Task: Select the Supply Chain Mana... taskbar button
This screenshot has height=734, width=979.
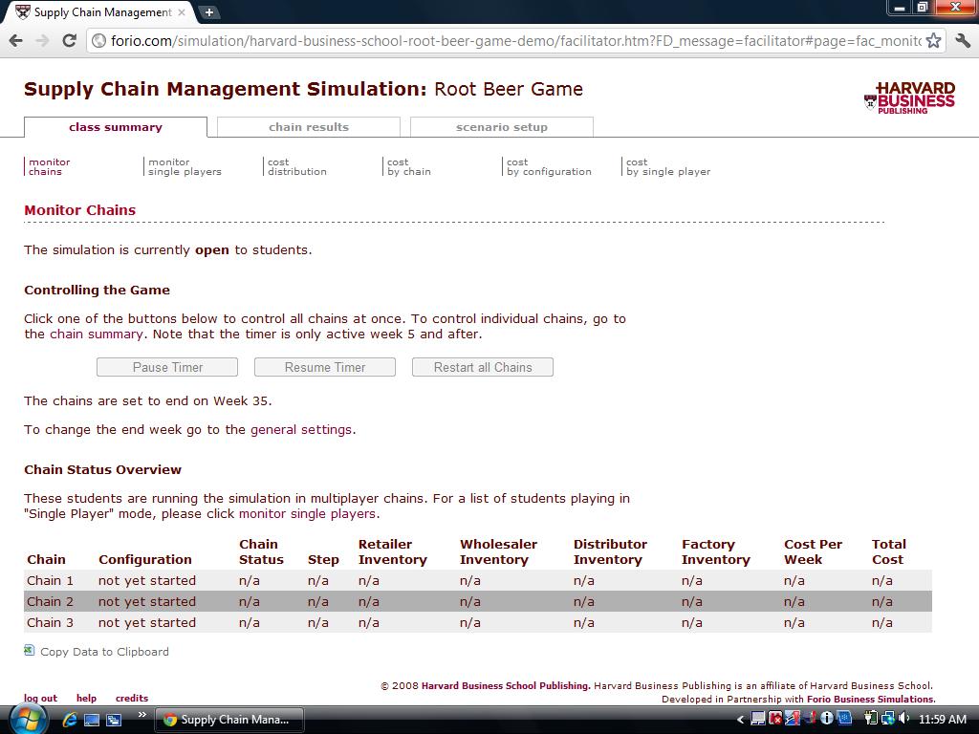Action: 229,720
